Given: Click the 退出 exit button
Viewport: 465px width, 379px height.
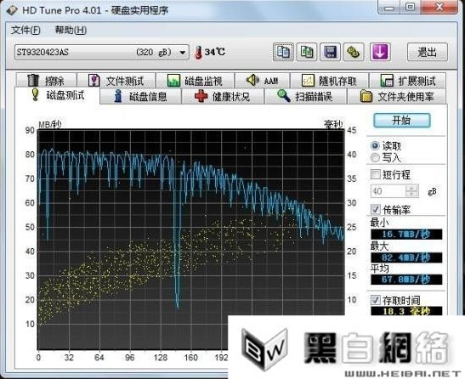Looking at the screenshot, I should pos(427,52).
